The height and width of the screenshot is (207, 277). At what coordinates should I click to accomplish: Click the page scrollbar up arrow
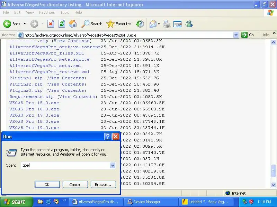273,42
